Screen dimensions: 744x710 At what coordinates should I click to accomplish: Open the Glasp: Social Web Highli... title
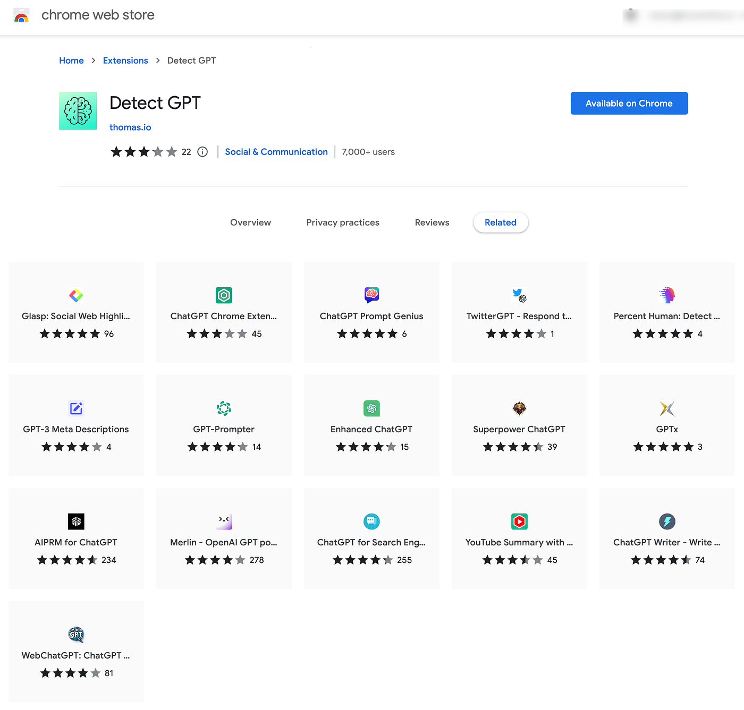[76, 316]
